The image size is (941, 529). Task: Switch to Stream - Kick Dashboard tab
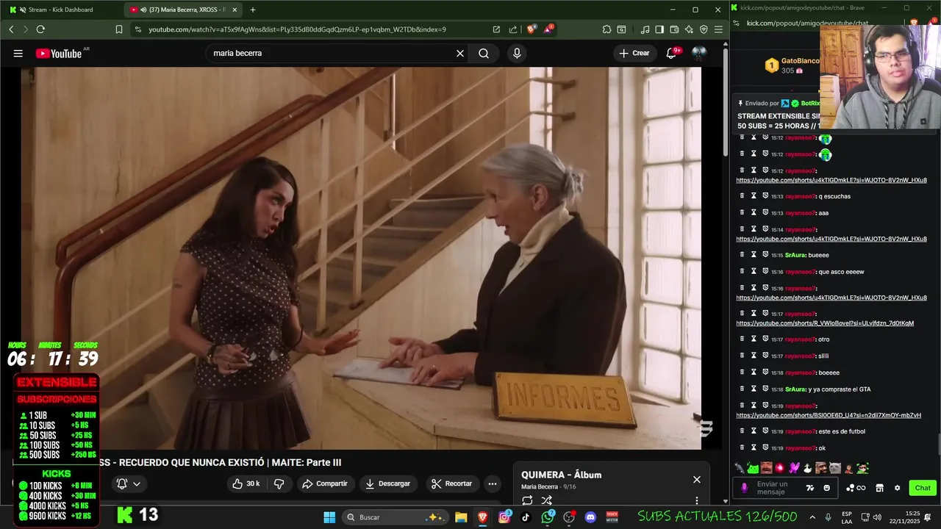62,10
